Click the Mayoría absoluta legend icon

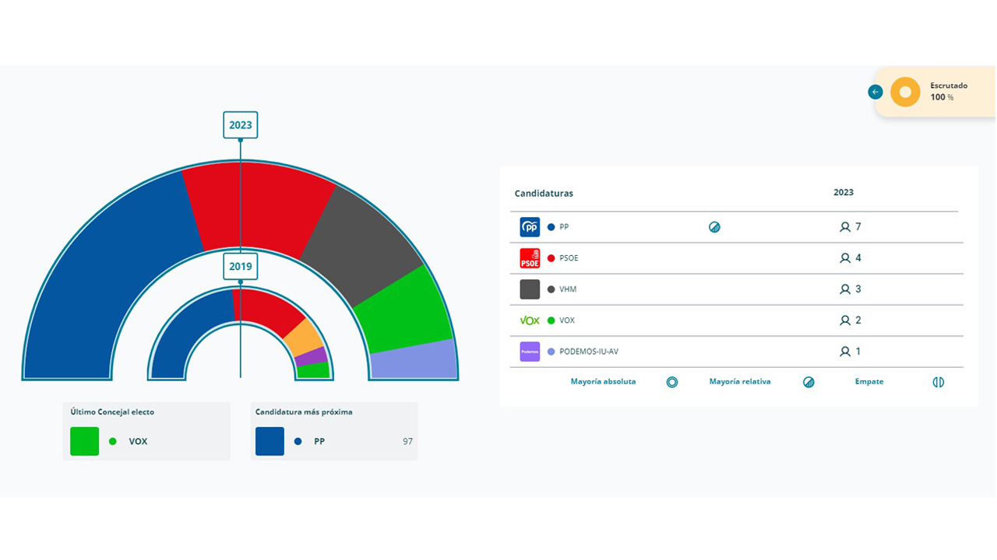[672, 382]
